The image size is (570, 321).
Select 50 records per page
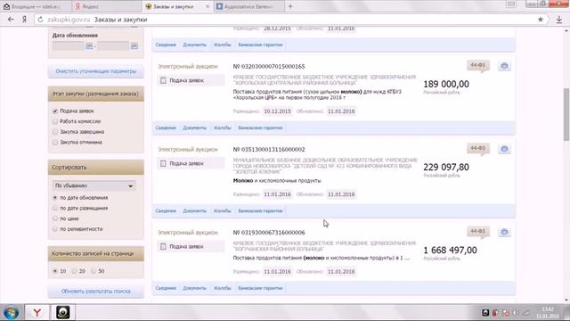click(x=94, y=271)
